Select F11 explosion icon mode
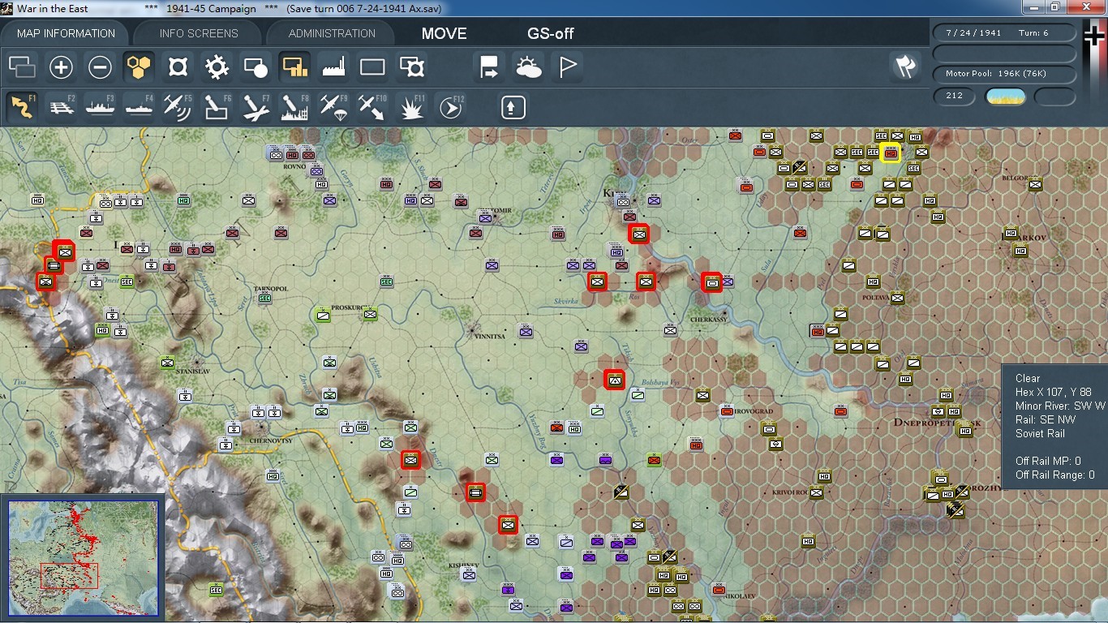 click(x=412, y=107)
